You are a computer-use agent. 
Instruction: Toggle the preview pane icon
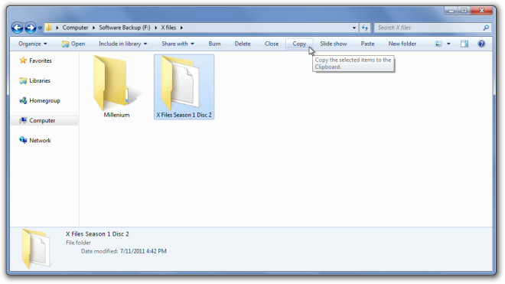point(464,44)
